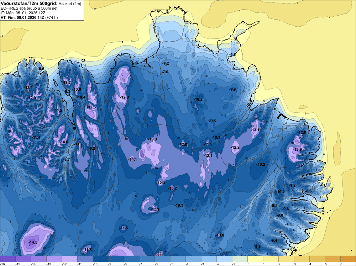
Task: Click the -9.9 temperature label
Action: point(233,89)
